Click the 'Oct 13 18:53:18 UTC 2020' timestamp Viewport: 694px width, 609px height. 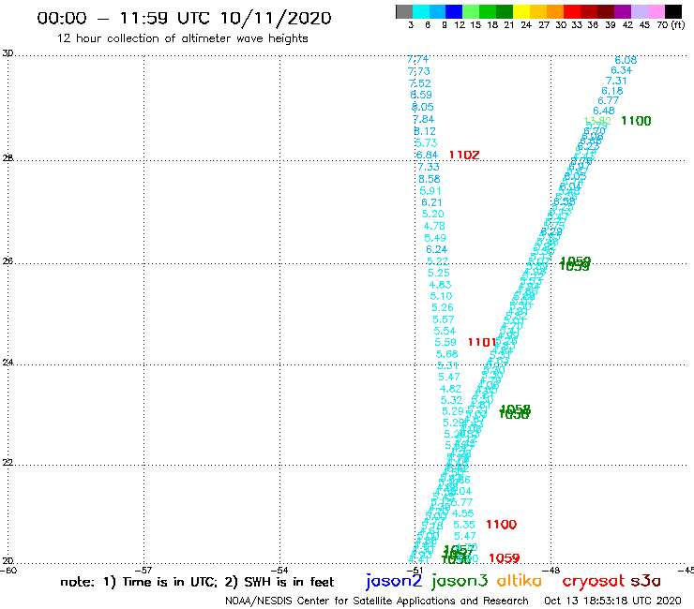(612, 602)
